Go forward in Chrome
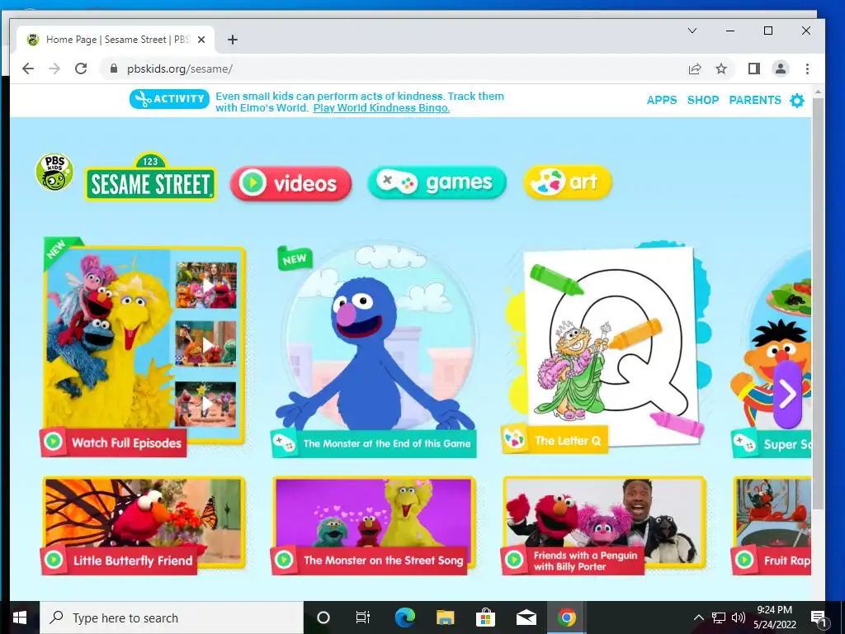845x634 pixels. [54, 69]
